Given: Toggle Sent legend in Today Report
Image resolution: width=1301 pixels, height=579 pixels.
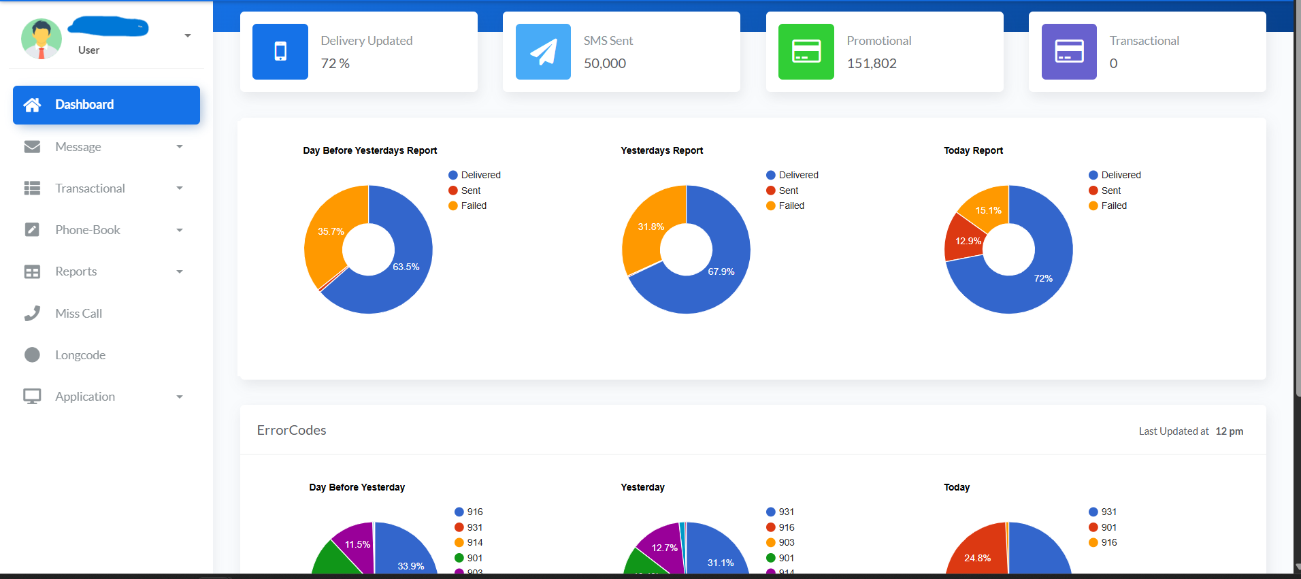Looking at the screenshot, I should click(x=1105, y=191).
